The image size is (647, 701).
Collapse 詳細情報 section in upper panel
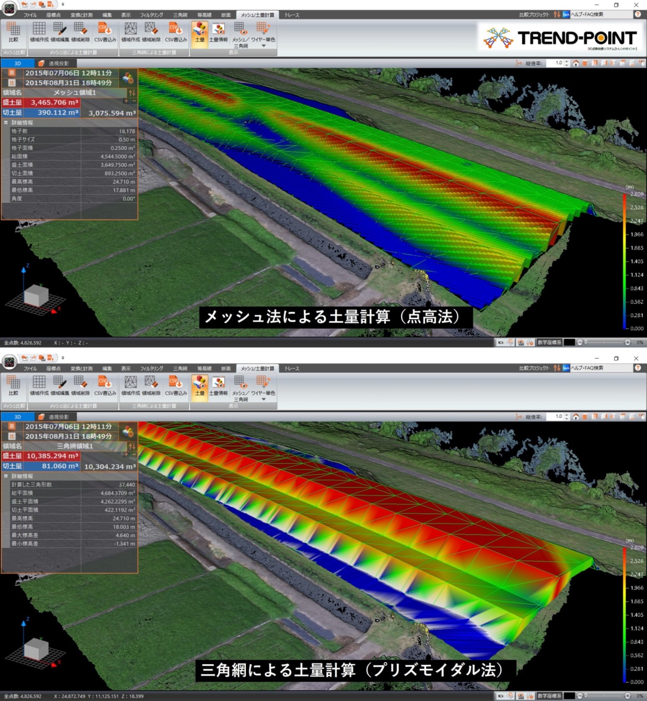6,123
